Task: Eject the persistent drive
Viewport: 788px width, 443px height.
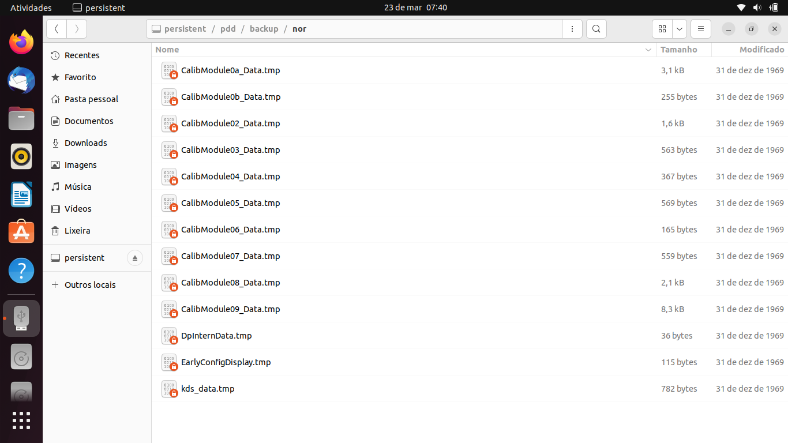Action: coord(134,258)
